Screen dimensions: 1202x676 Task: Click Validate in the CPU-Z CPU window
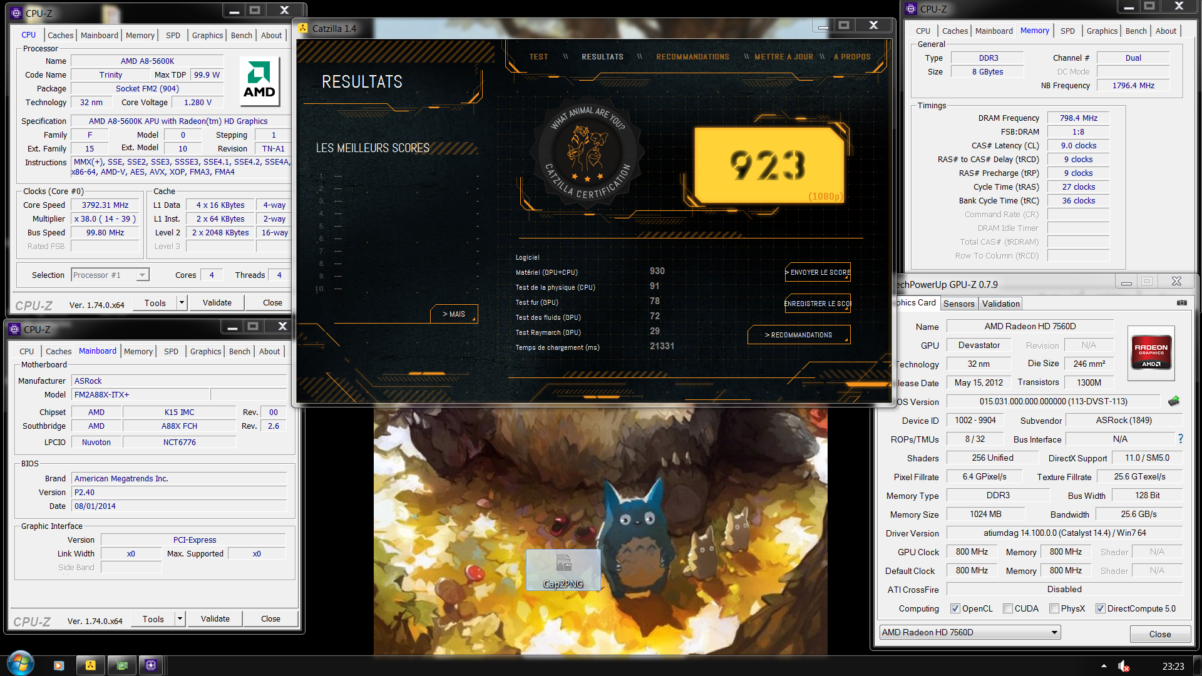click(217, 303)
